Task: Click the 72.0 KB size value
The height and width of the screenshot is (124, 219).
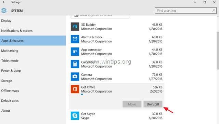Action: click(x=157, y=75)
